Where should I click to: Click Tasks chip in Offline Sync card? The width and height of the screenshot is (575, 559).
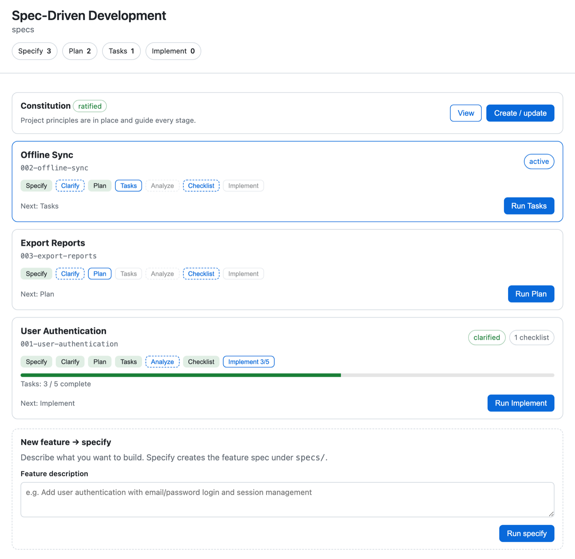point(128,186)
